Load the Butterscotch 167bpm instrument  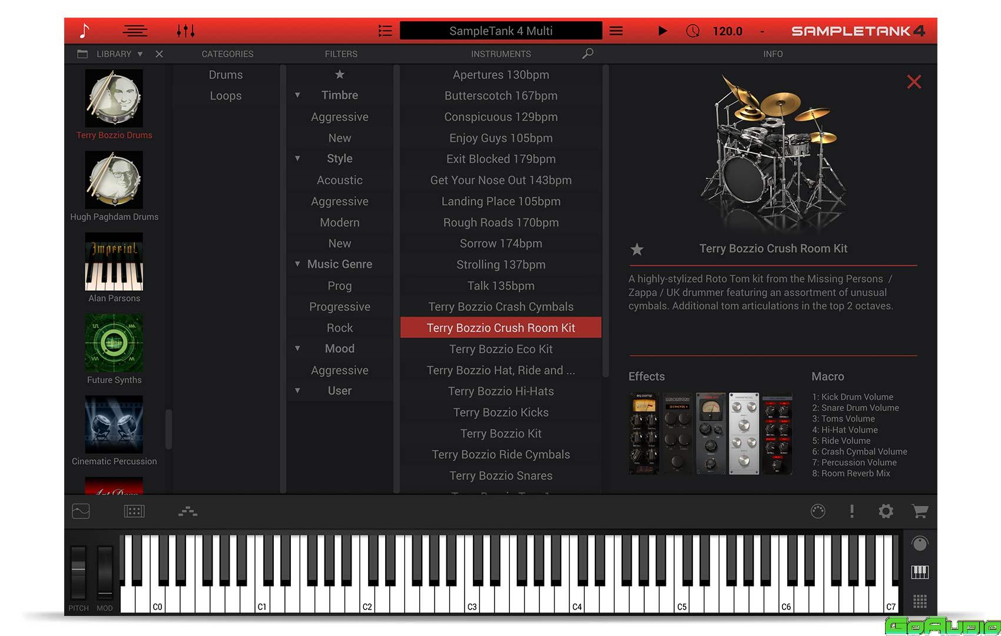pyautogui.click(x=501, y=95)
